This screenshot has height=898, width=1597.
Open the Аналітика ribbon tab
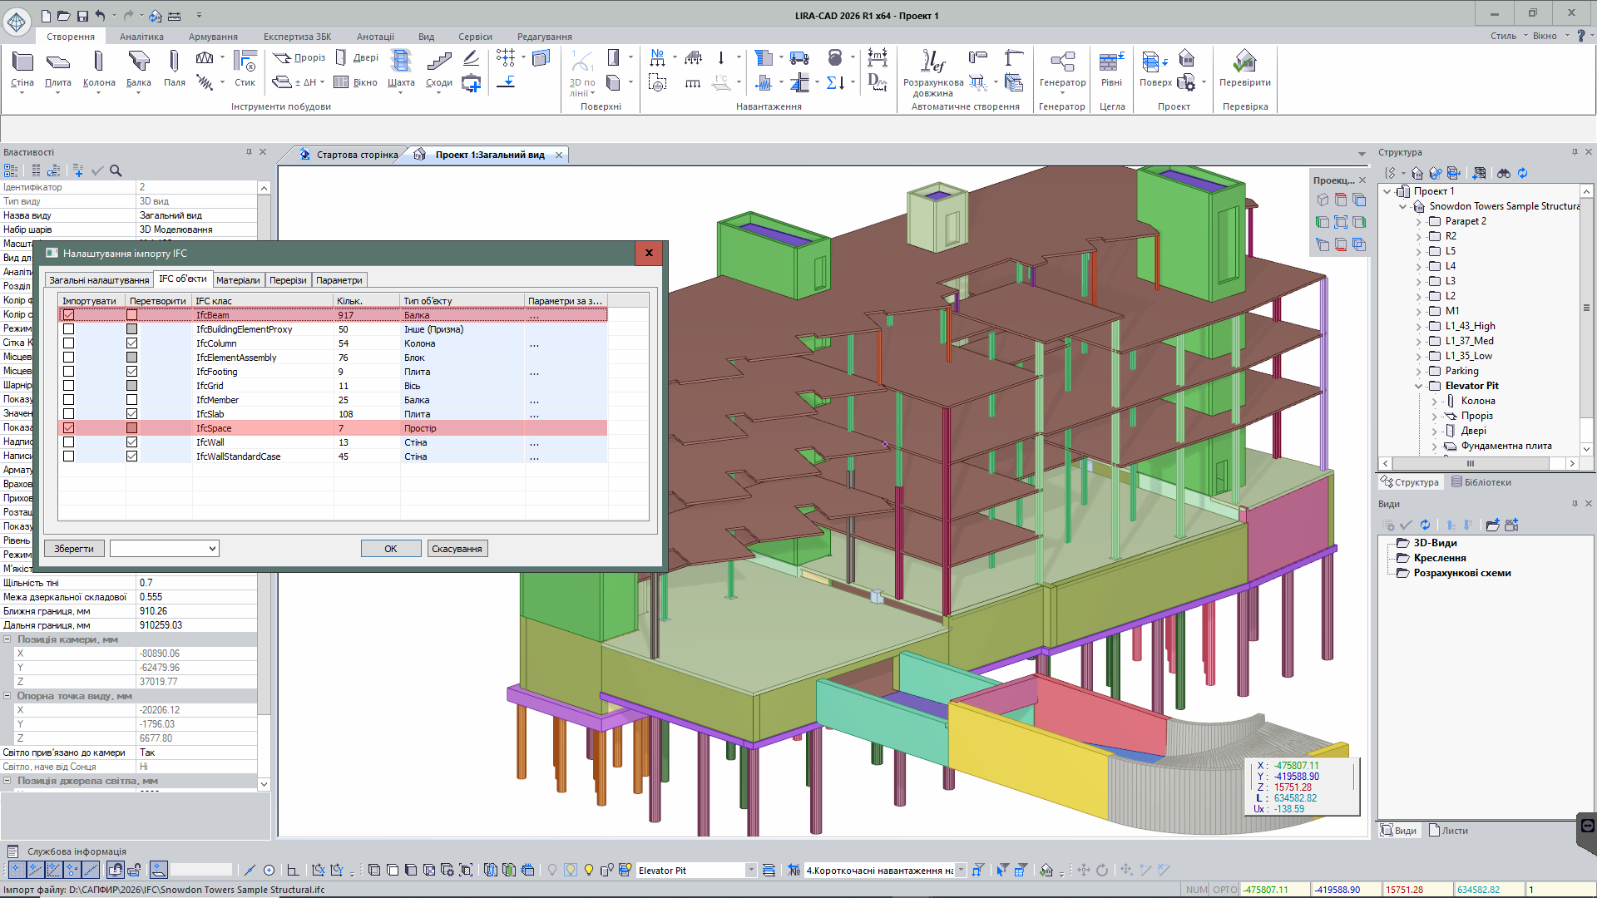click(x=141, y=37)
